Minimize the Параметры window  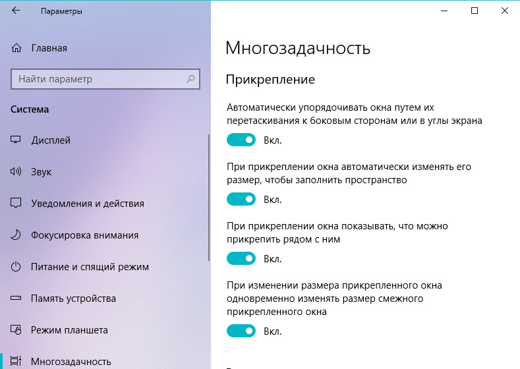(444, 11)
